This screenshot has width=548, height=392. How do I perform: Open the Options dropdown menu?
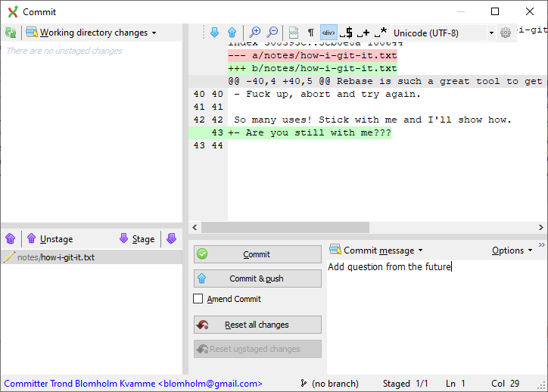[512, 250]
